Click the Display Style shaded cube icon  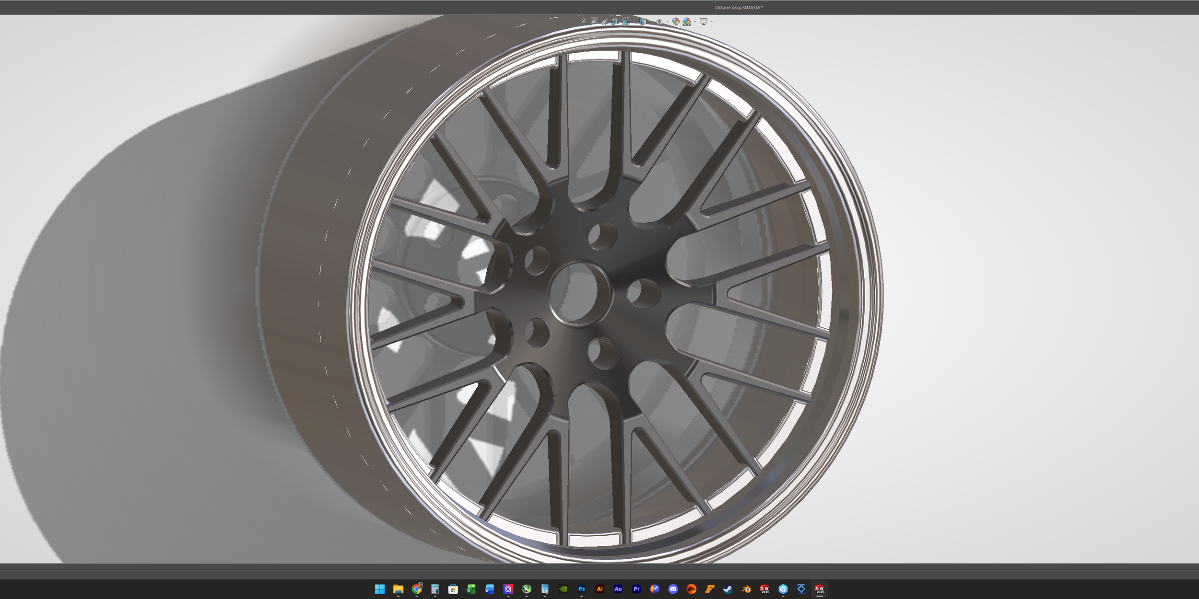(643, 22)
